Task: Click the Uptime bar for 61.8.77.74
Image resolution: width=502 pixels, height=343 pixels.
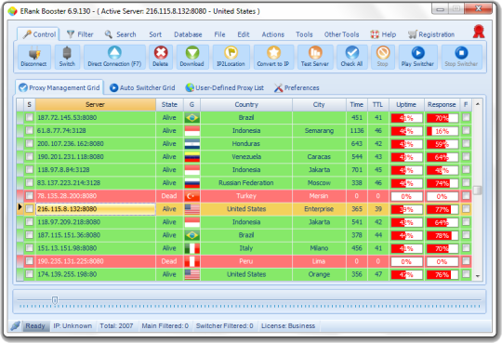Action: coord(406,131)
